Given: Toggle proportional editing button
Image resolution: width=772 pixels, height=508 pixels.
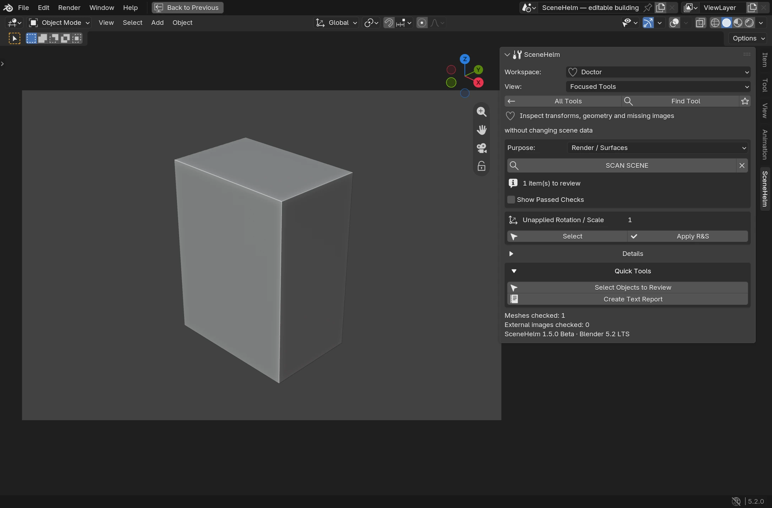Looking at the screenshot, I should tap(422, 23).
